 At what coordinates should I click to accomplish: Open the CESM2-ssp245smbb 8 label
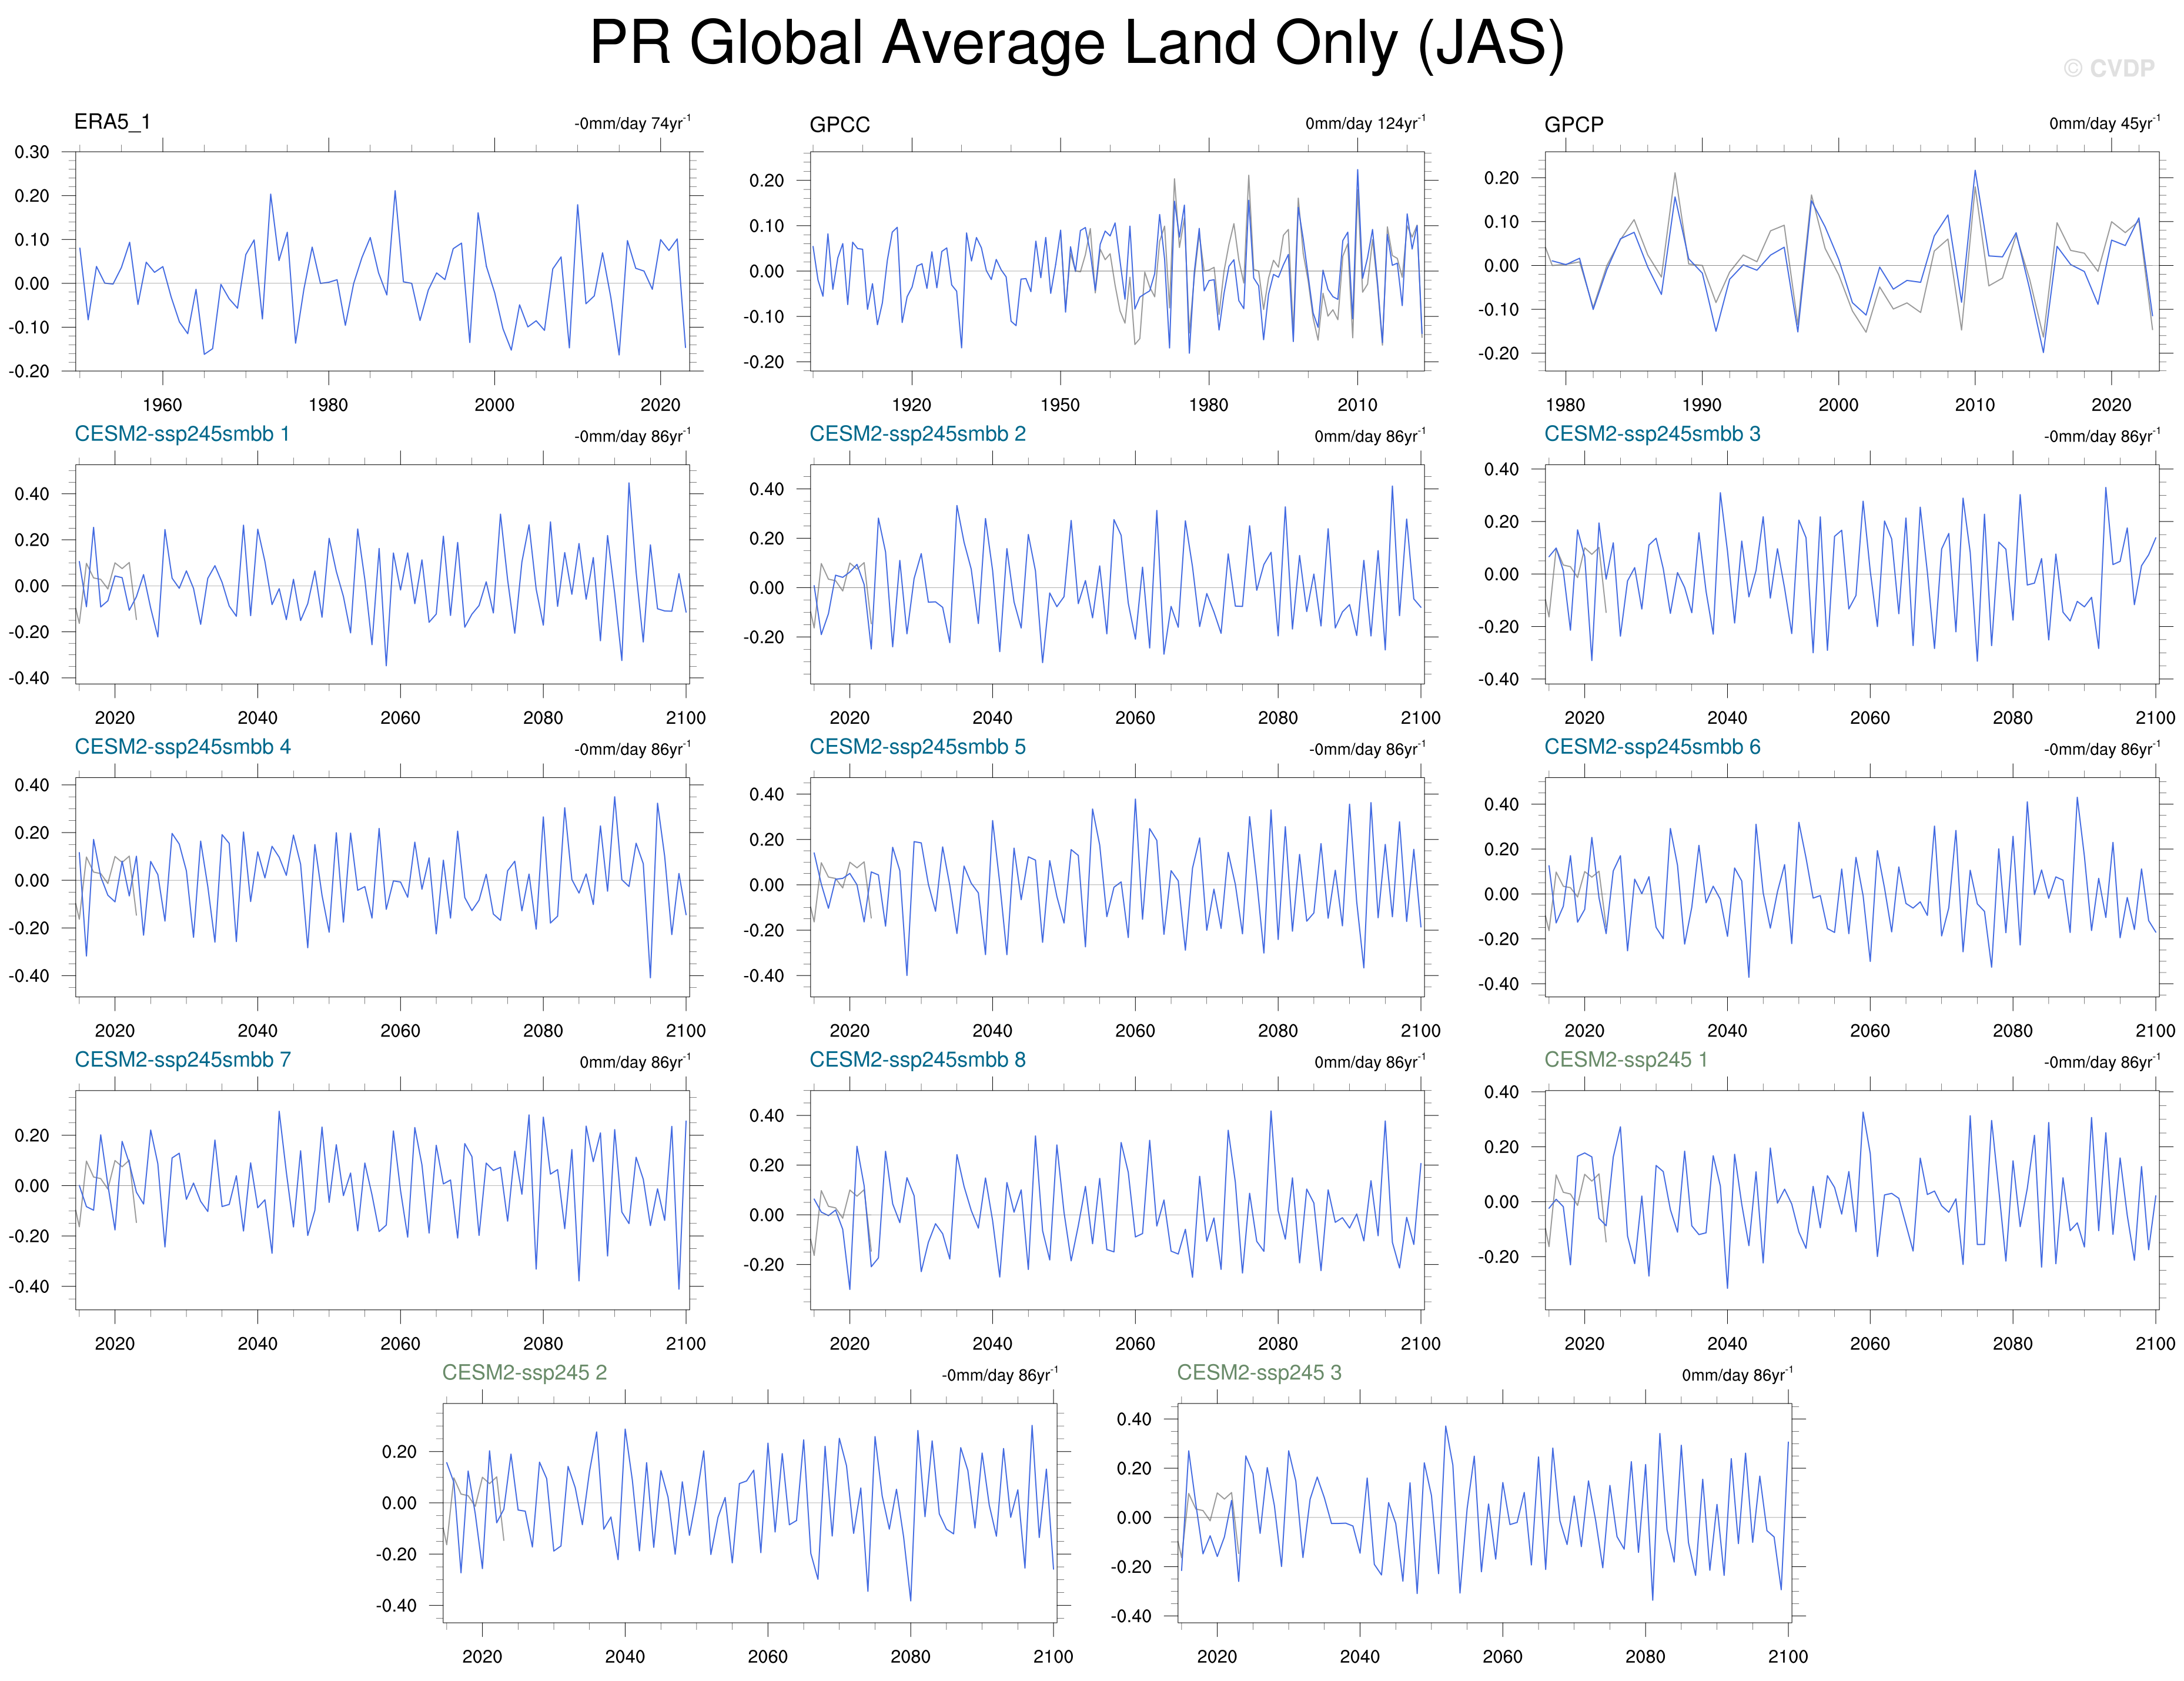click(917, 1060)
